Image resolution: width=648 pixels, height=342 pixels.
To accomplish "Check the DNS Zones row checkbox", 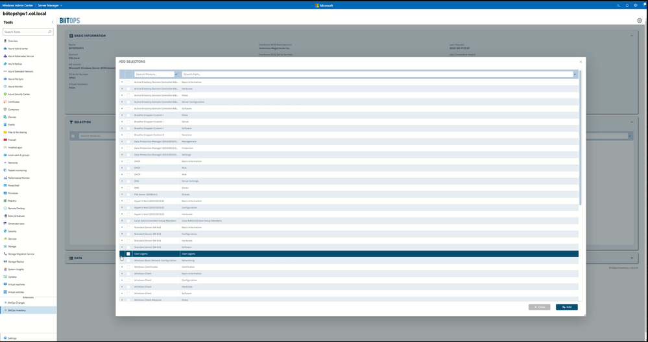I will pyautogui.click(x=128, y=188).
